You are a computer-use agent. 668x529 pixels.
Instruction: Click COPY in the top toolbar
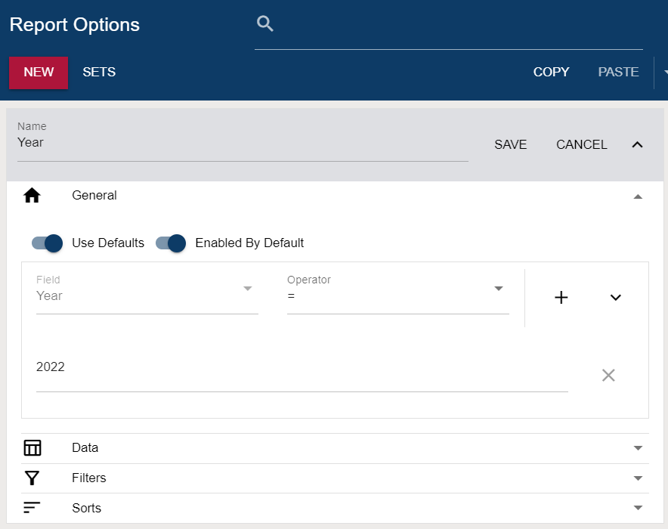coord(551,72)
